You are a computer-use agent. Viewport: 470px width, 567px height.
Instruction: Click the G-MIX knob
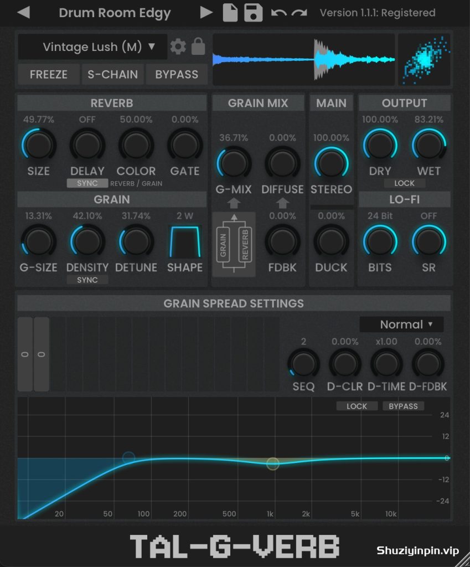[234, 163]
